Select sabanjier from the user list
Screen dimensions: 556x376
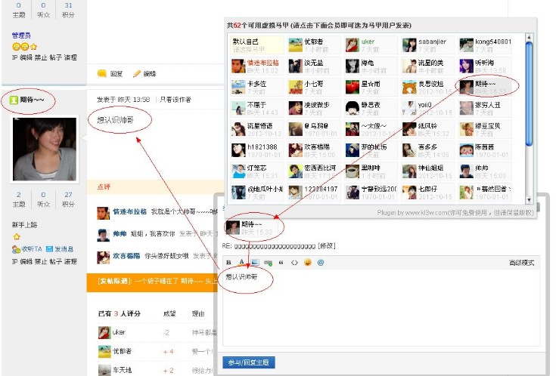click(x=424, y=45)
